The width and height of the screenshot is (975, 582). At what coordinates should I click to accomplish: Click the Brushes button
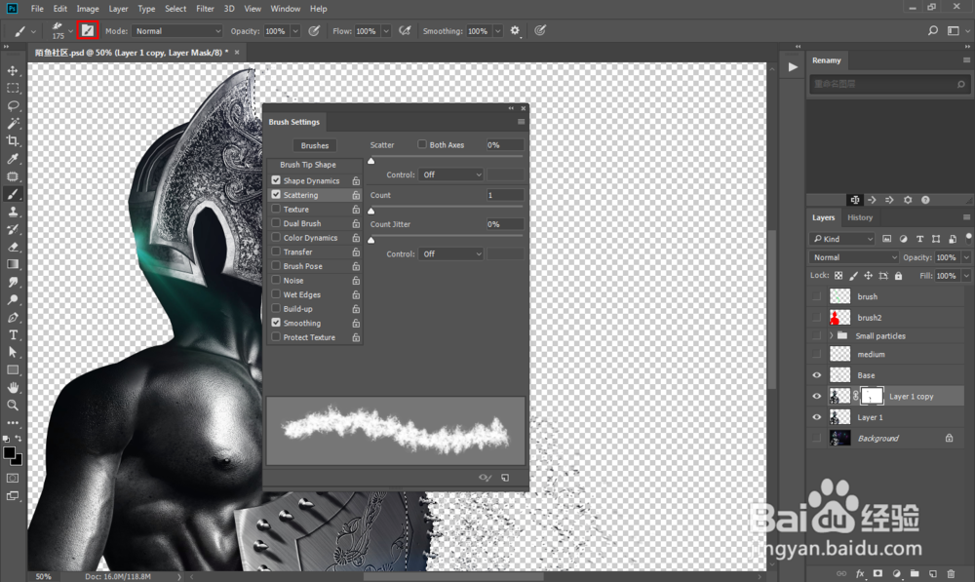click(x=315, y=145)
